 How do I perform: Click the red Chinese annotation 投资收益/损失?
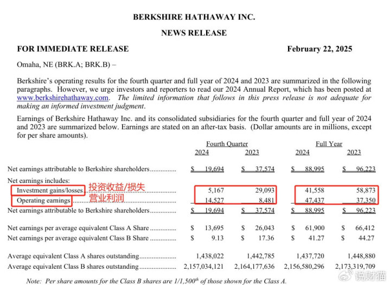[x=117, y=187]
